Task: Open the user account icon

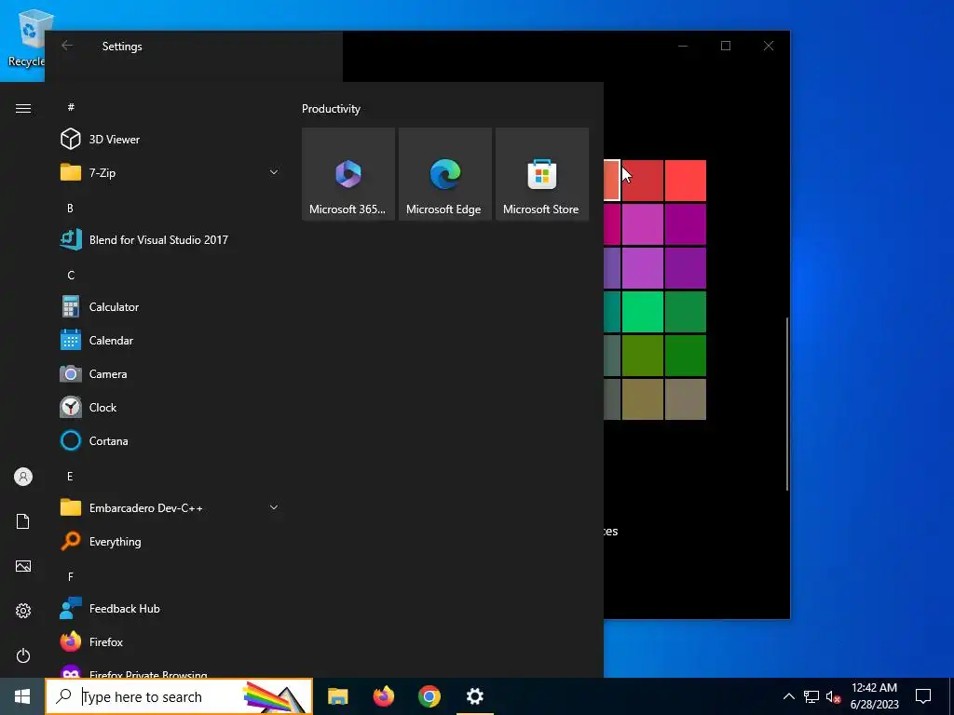Action: point(23,477)
